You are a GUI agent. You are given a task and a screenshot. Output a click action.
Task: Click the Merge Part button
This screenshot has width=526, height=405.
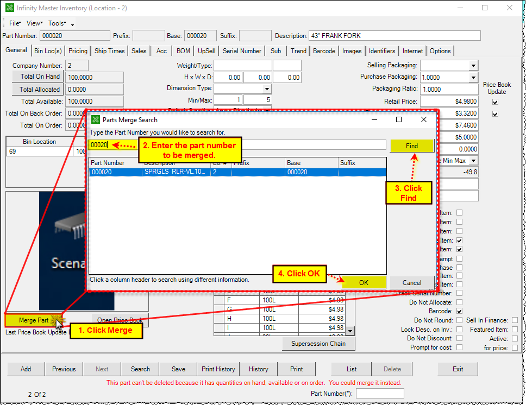tap(34, 320)
